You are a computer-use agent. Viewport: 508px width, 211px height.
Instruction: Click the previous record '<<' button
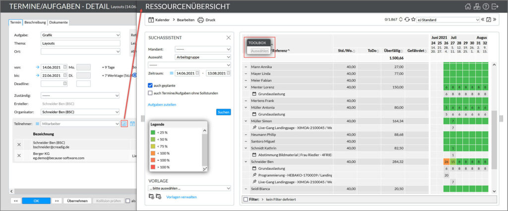click(x=15, y=201)
